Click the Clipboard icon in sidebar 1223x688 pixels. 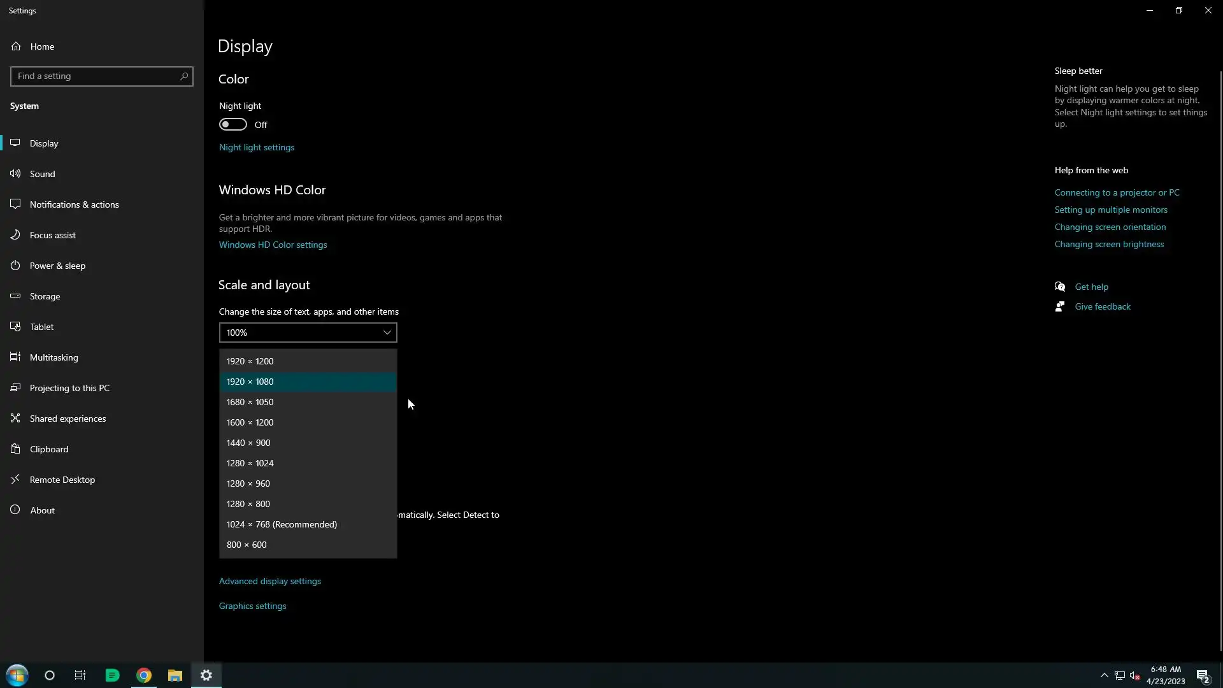(x=15, y=448)
